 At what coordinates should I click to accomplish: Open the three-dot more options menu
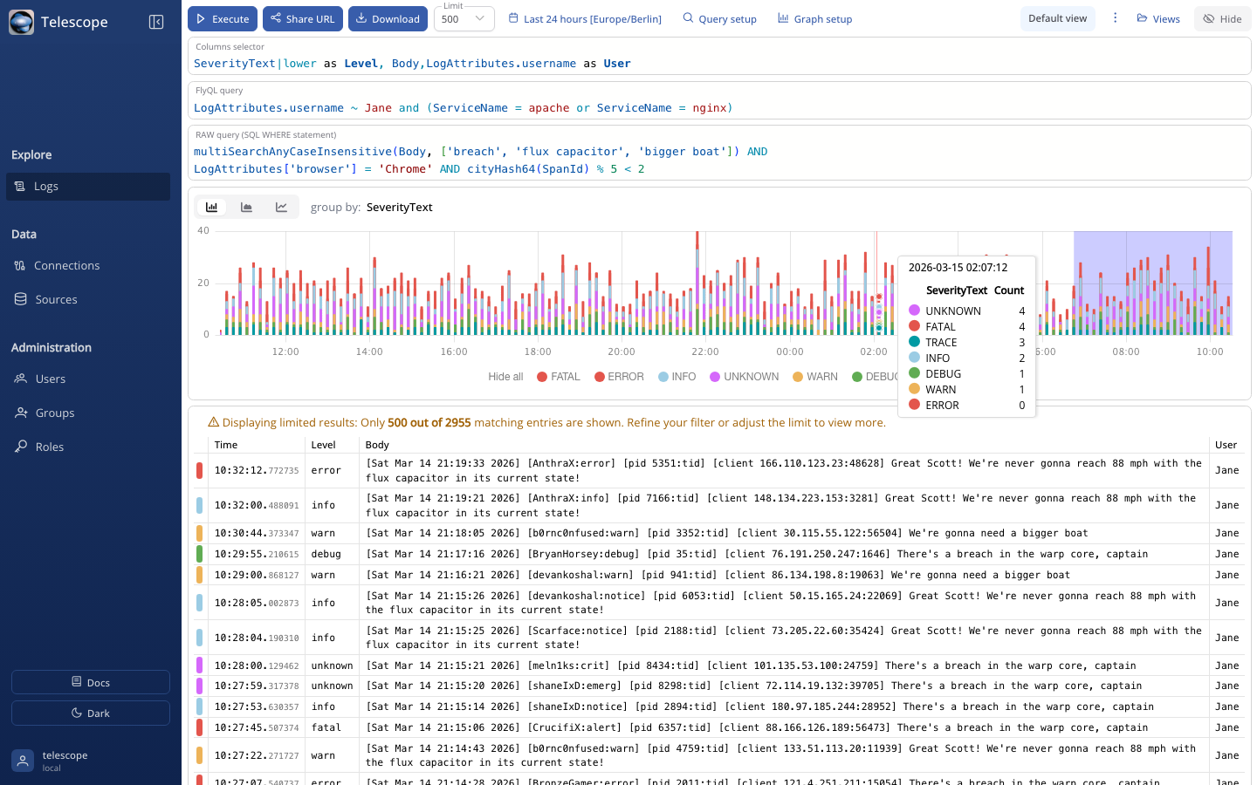[1115, 18]
